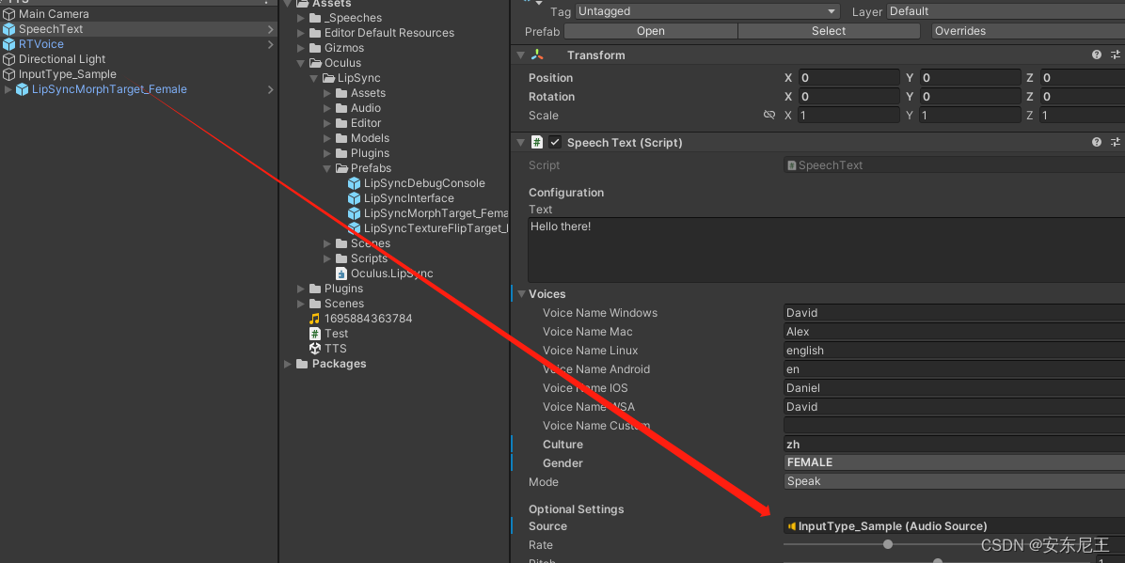Collapse the Speech Text component

(x=521, y=143)
